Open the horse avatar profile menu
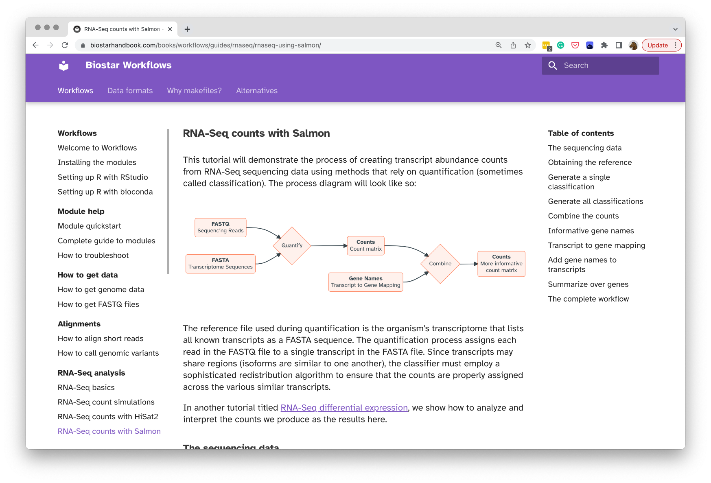This screenshot has width=711, height=483. tap(633, 45)
